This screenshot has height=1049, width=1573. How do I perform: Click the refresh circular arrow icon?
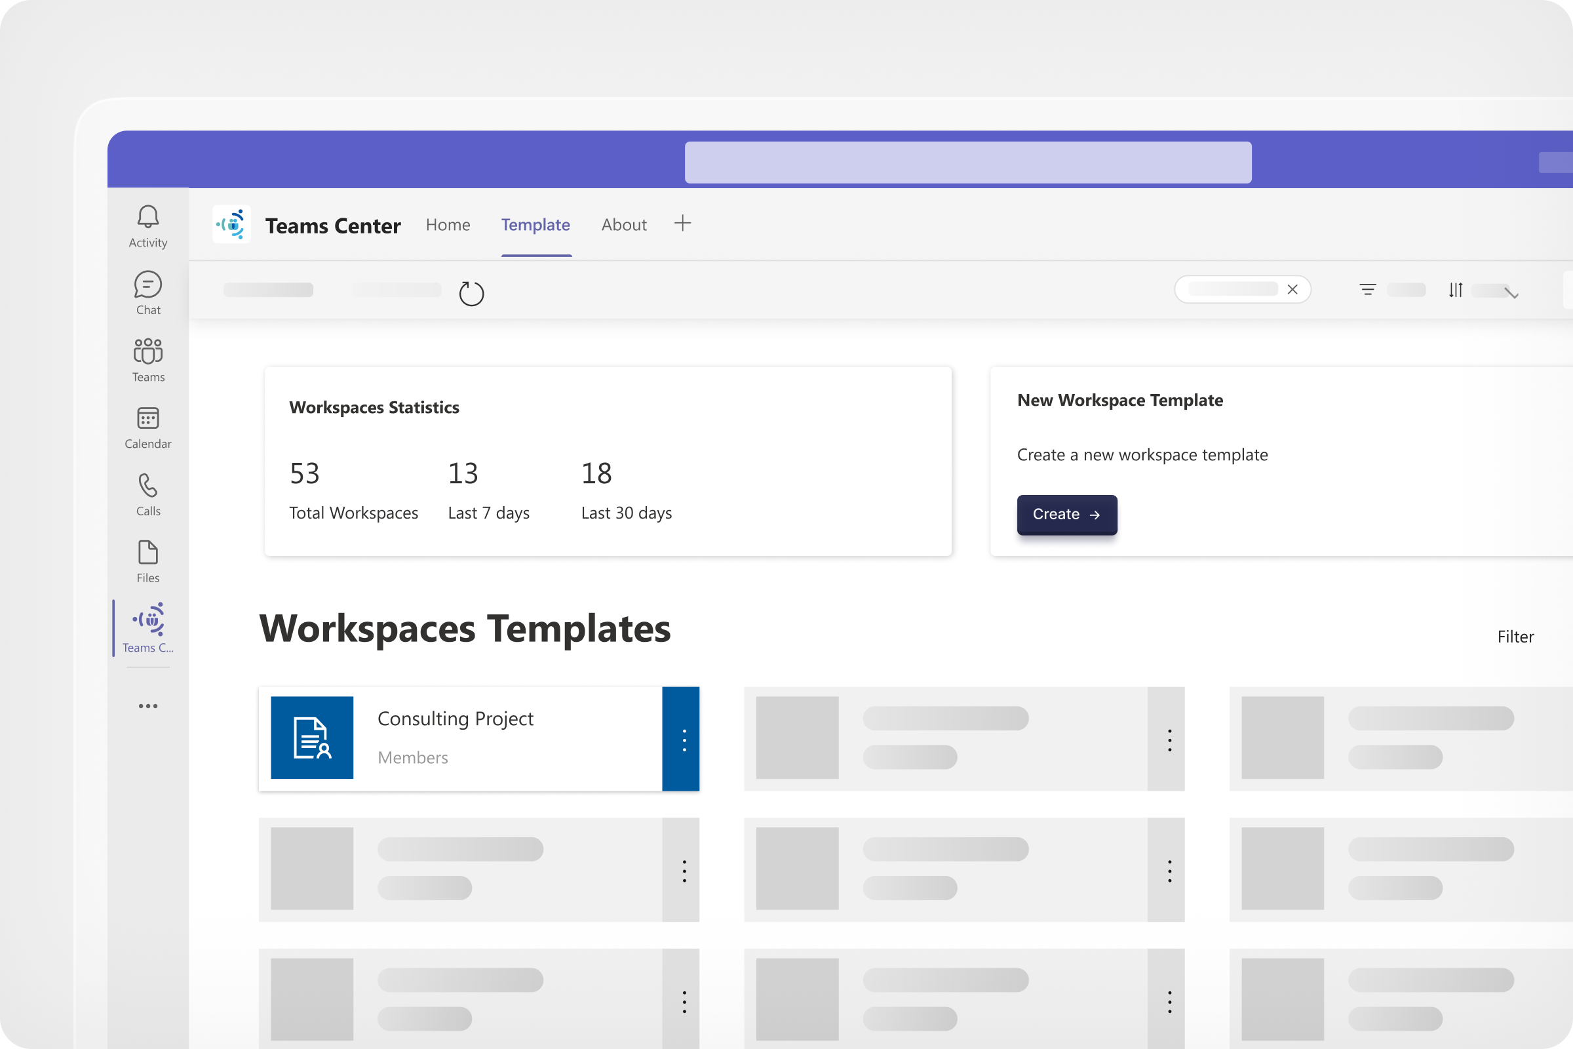pos(471,293)
